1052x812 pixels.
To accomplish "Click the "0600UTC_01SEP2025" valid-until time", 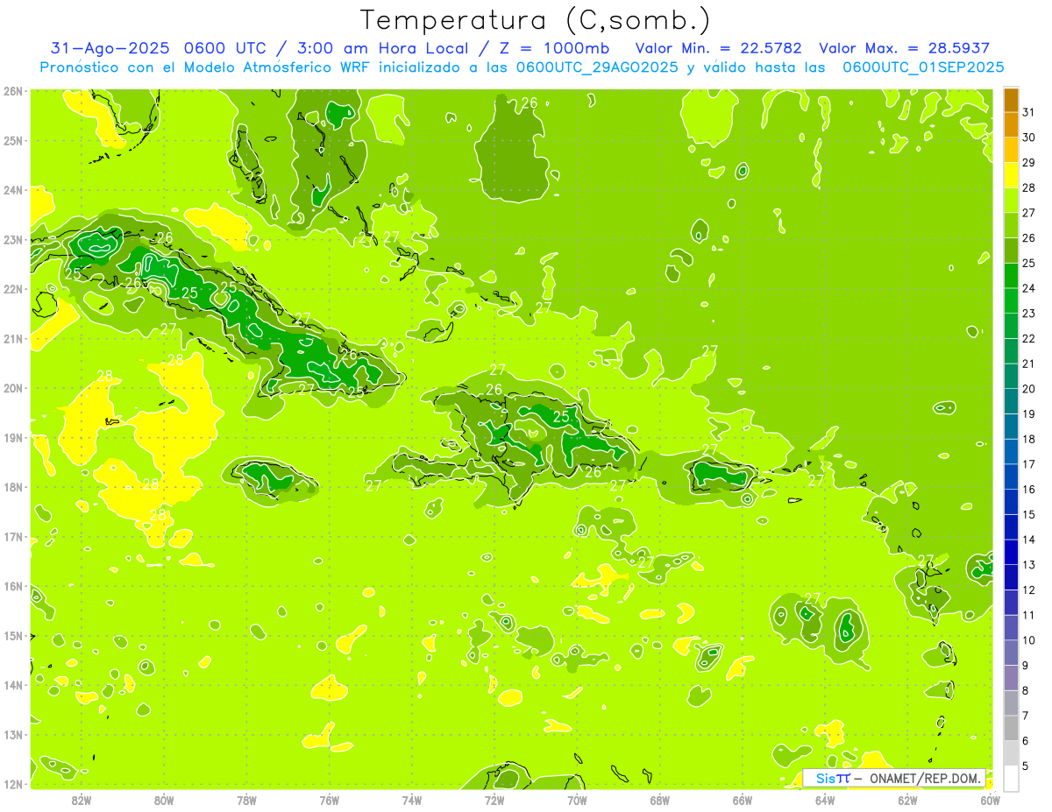I will tap(923, 67).
